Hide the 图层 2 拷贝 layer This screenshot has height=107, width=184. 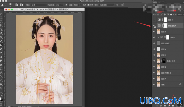(x=154, y=61)
